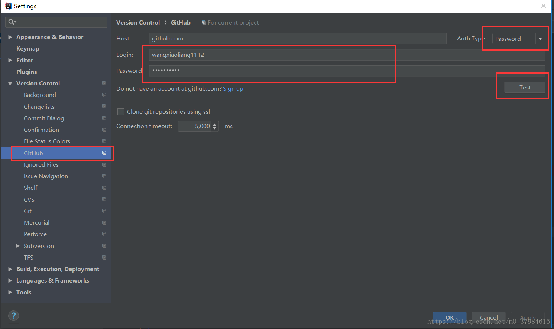Select File Status Colors item
Image resolution: width=554 pixels, height=329 pixels.
coord(47,141)
